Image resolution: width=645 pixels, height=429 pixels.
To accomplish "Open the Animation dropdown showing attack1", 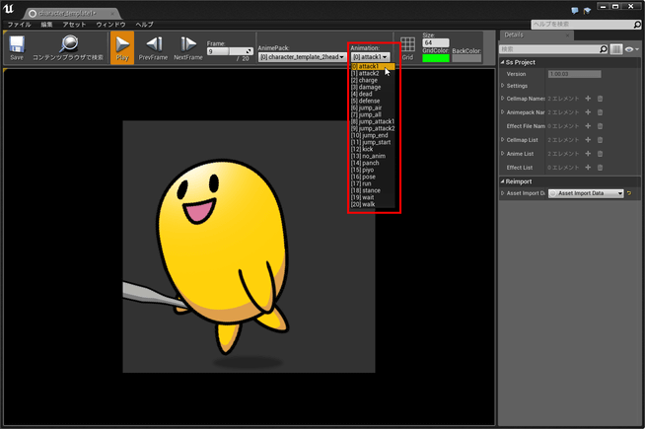I will click(370, 57).
